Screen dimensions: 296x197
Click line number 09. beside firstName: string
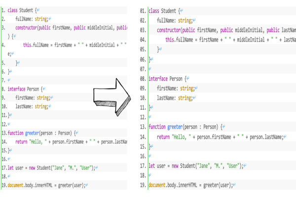(143, 88)
